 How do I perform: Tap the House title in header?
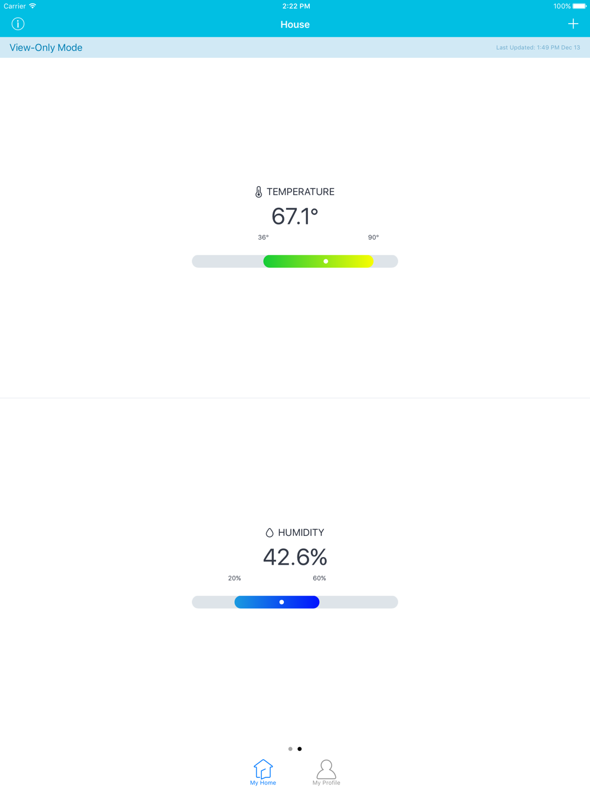[295, 24]
